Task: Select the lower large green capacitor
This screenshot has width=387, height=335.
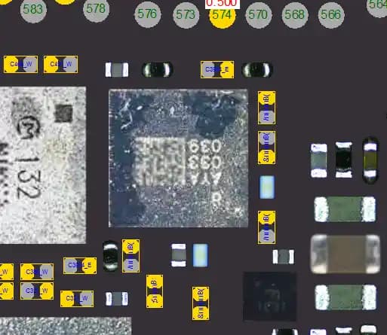Action: point(346,297)
